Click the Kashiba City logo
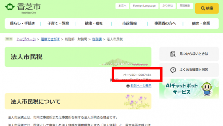223x126 pixels. [x=23, y=8]
